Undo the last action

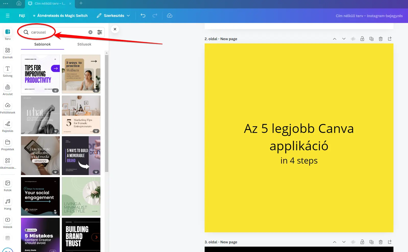[143, 16]
